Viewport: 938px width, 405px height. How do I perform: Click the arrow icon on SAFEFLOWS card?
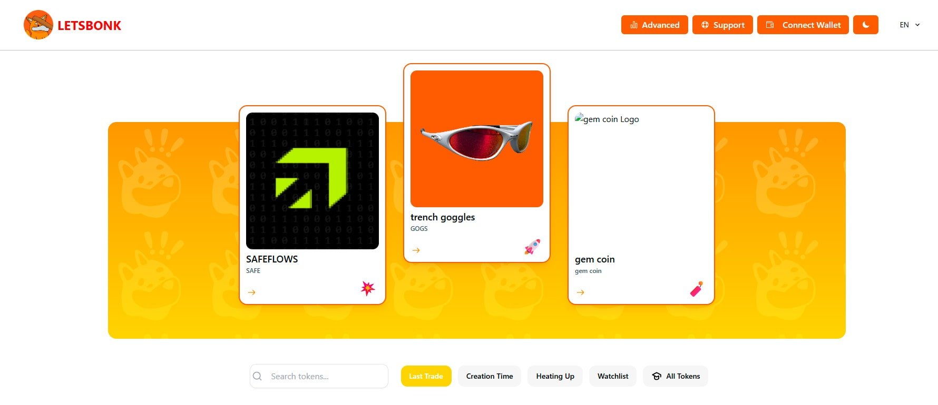click(252, 292)
